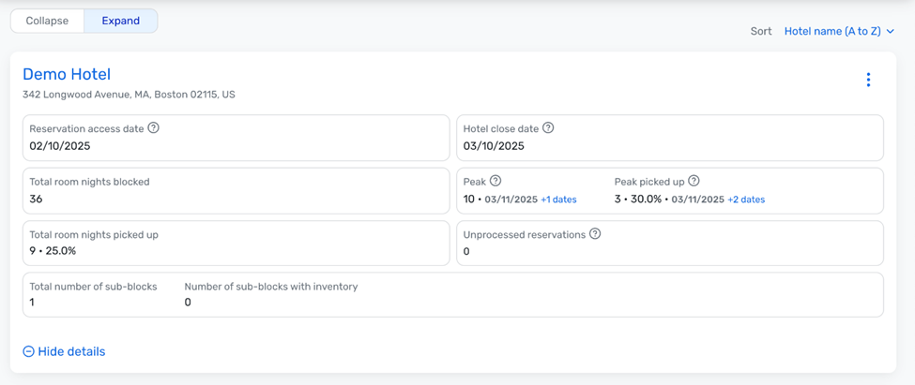This screenshot has height=385, width=915.
Task: Click the help icon beside Reservation access date
Action: 154,128
